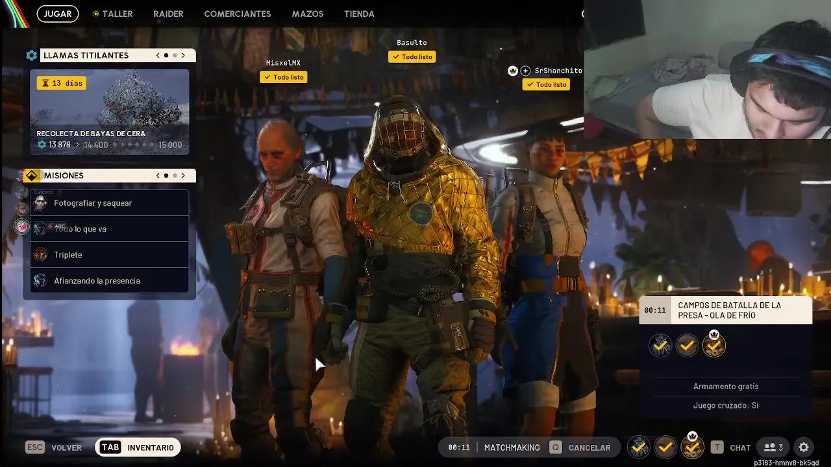
Task: Click the streamer webcam overlay
Action: [x=707, y=69]
